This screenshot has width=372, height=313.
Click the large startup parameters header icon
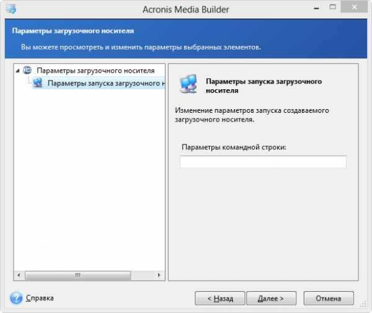point(188,84)
